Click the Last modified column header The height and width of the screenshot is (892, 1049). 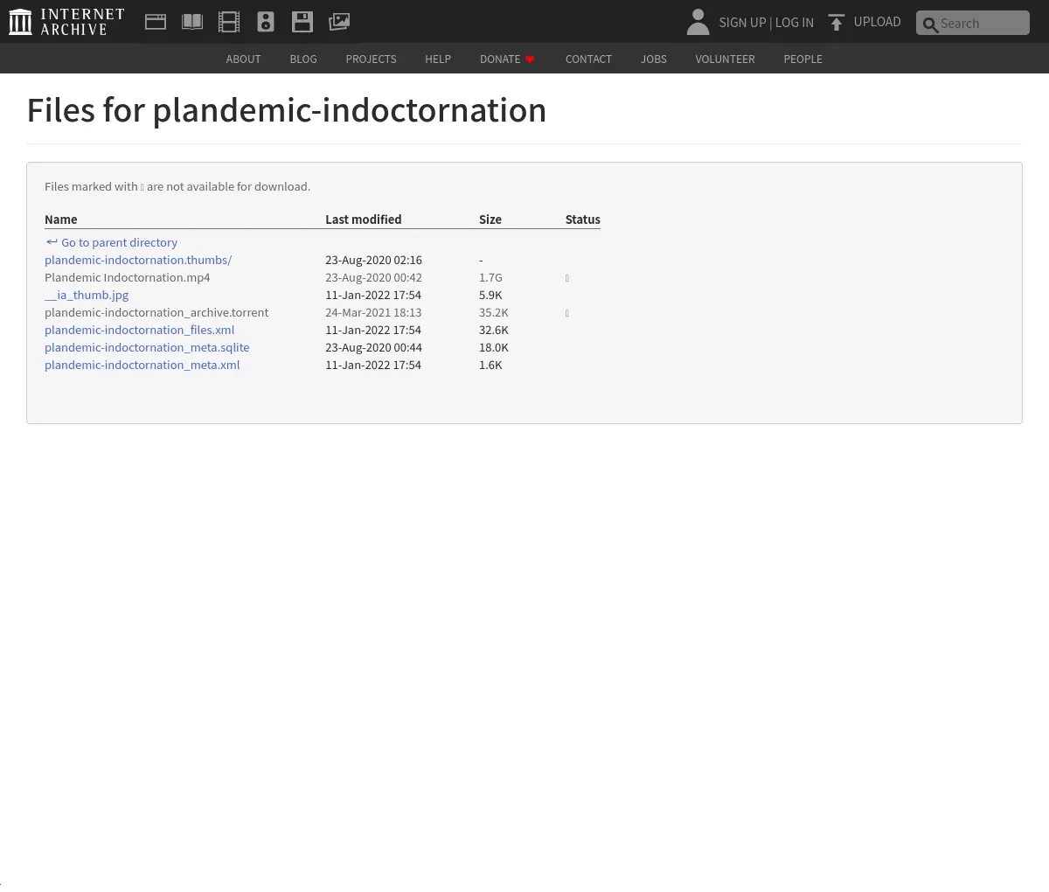coord(364,220)
